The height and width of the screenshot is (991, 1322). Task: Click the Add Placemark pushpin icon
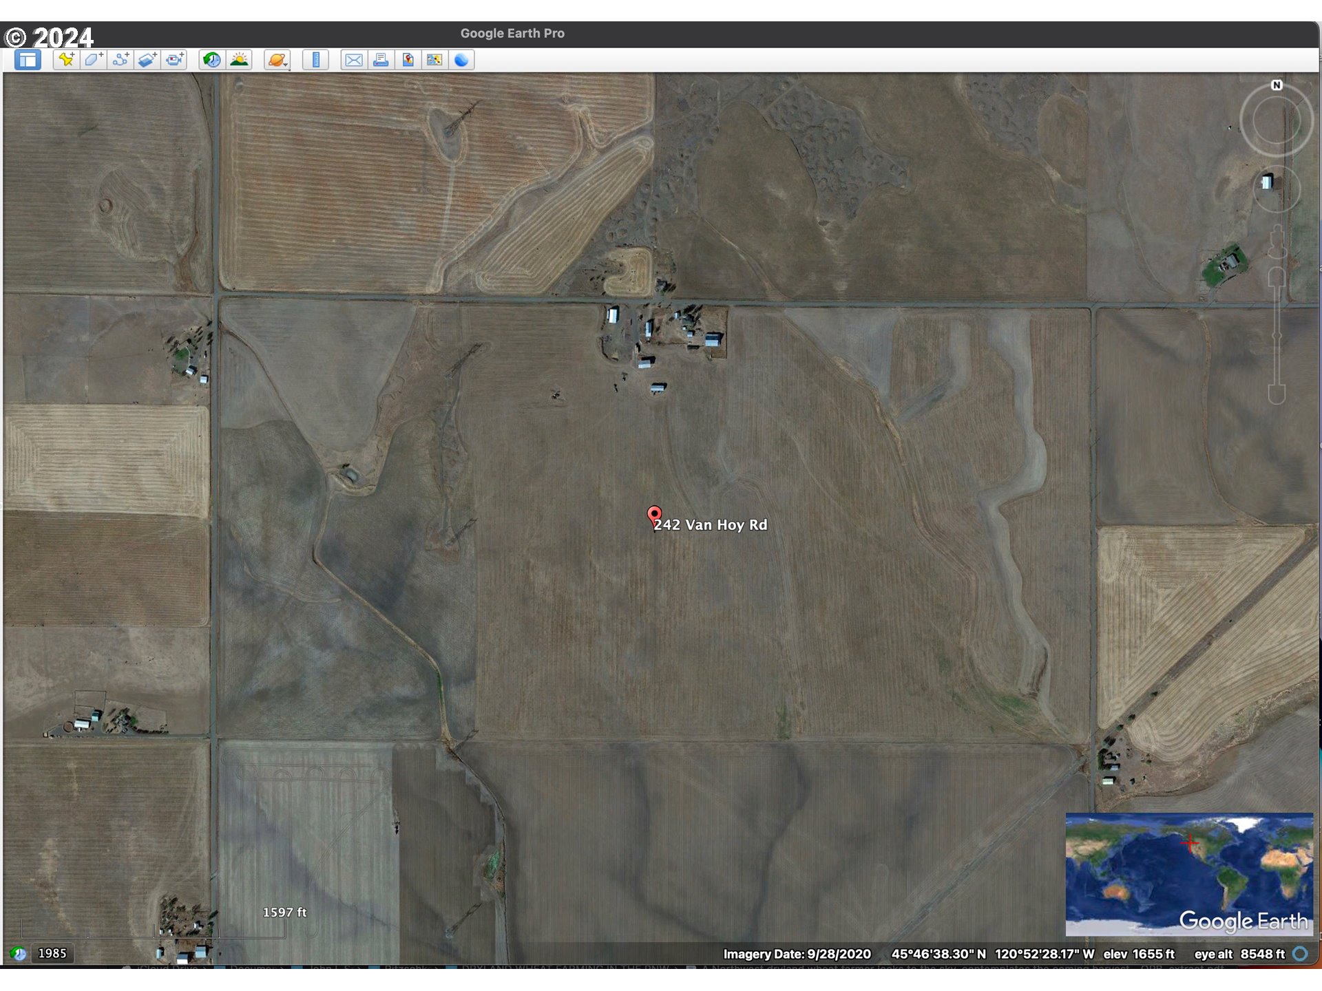66,60
